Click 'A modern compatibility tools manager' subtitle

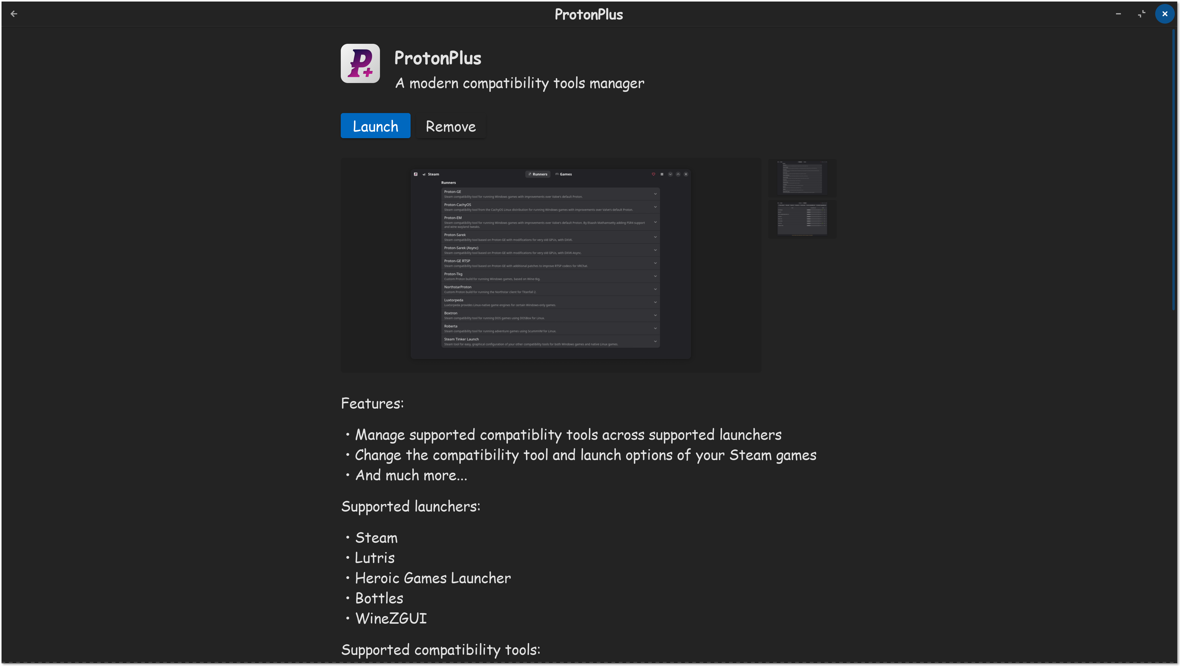pos(520,83)
